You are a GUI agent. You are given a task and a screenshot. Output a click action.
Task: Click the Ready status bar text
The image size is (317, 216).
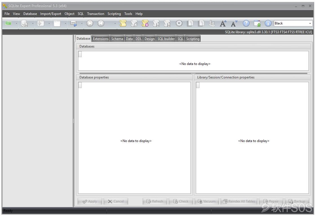(8, 211)
